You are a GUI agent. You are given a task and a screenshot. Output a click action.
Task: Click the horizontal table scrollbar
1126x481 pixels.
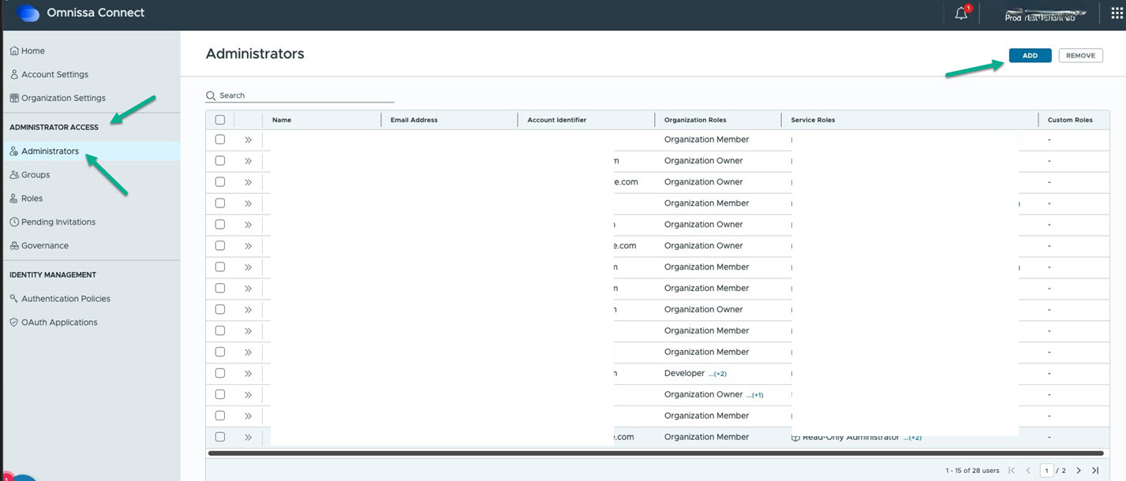click(x=655, y=453)
